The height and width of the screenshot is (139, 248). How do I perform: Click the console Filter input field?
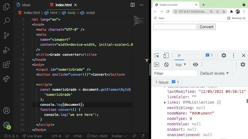click(175, 73)
